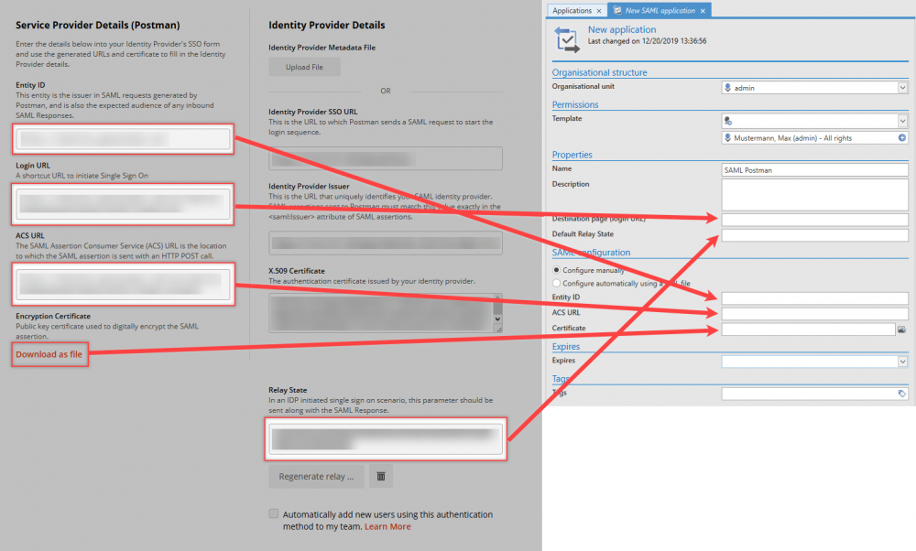Click the trash icon beside Regenerate relay
The height and width of the screenshot is (551, 916).
tap(382, 476)
